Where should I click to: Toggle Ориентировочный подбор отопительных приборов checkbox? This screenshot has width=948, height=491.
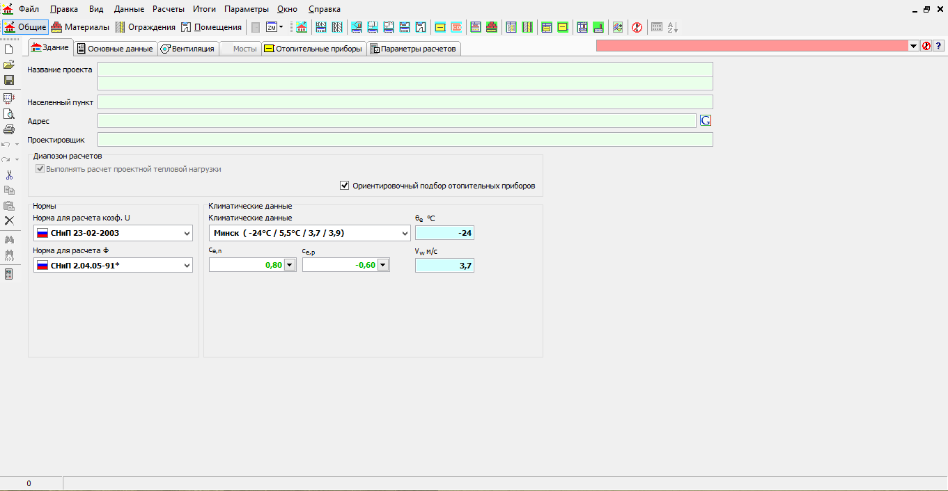344,186
